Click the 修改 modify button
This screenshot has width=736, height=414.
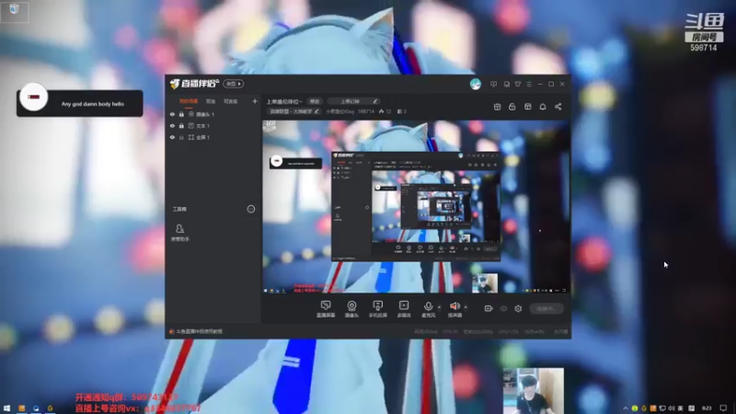tap(315, 101)
